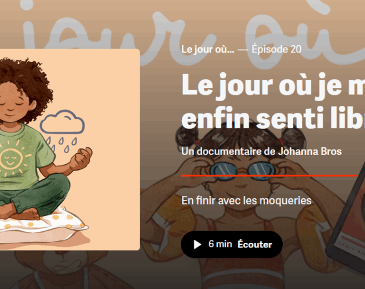365x289 pixels.
Task: Start the episode with the Écouter button
Action: coord(232,244)
